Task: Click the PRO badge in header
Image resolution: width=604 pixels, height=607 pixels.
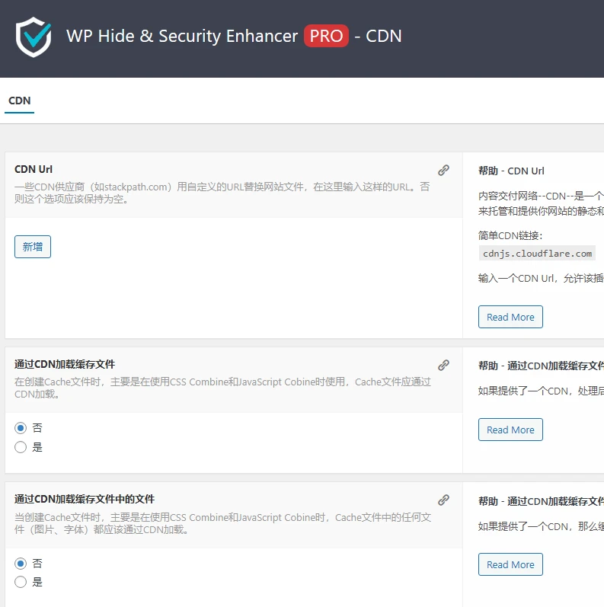Action: tap(326, 36)
